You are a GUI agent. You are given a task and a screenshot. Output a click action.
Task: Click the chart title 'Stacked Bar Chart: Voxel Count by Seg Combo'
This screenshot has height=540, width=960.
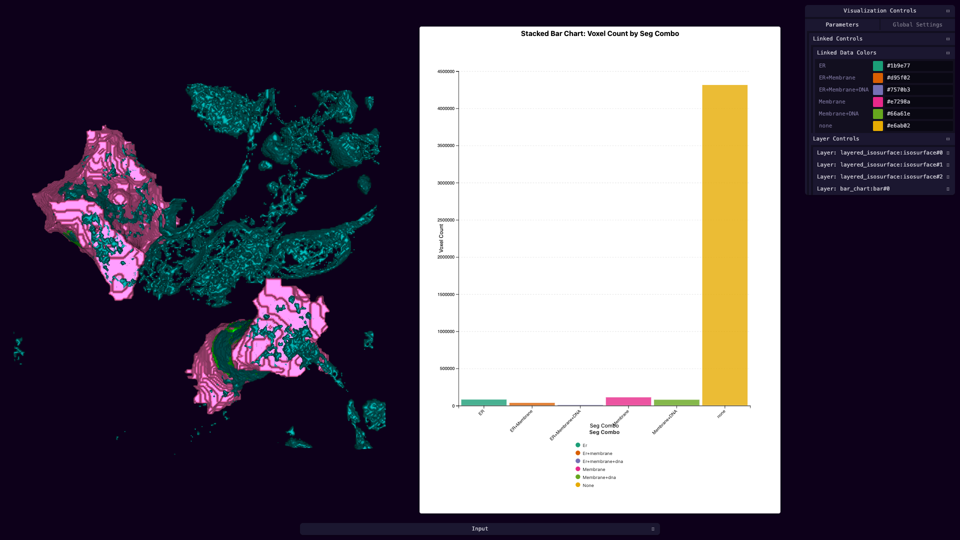tap(599, 33)
